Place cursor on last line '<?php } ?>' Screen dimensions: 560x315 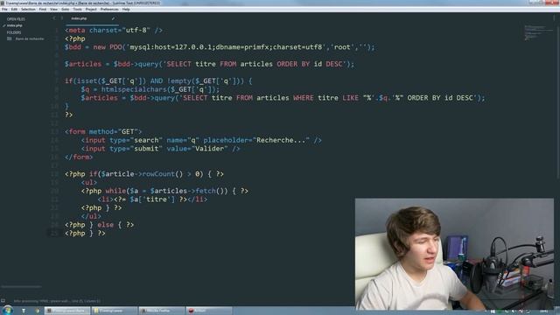coord(85,234)
